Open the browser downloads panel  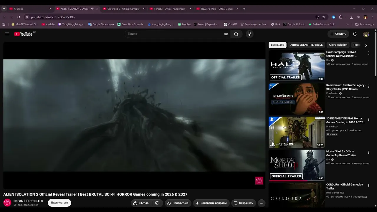[x=351, y=17]
